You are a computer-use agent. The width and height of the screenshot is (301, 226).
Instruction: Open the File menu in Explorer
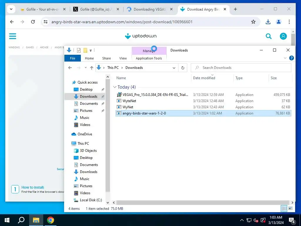[x=73, y=58]
